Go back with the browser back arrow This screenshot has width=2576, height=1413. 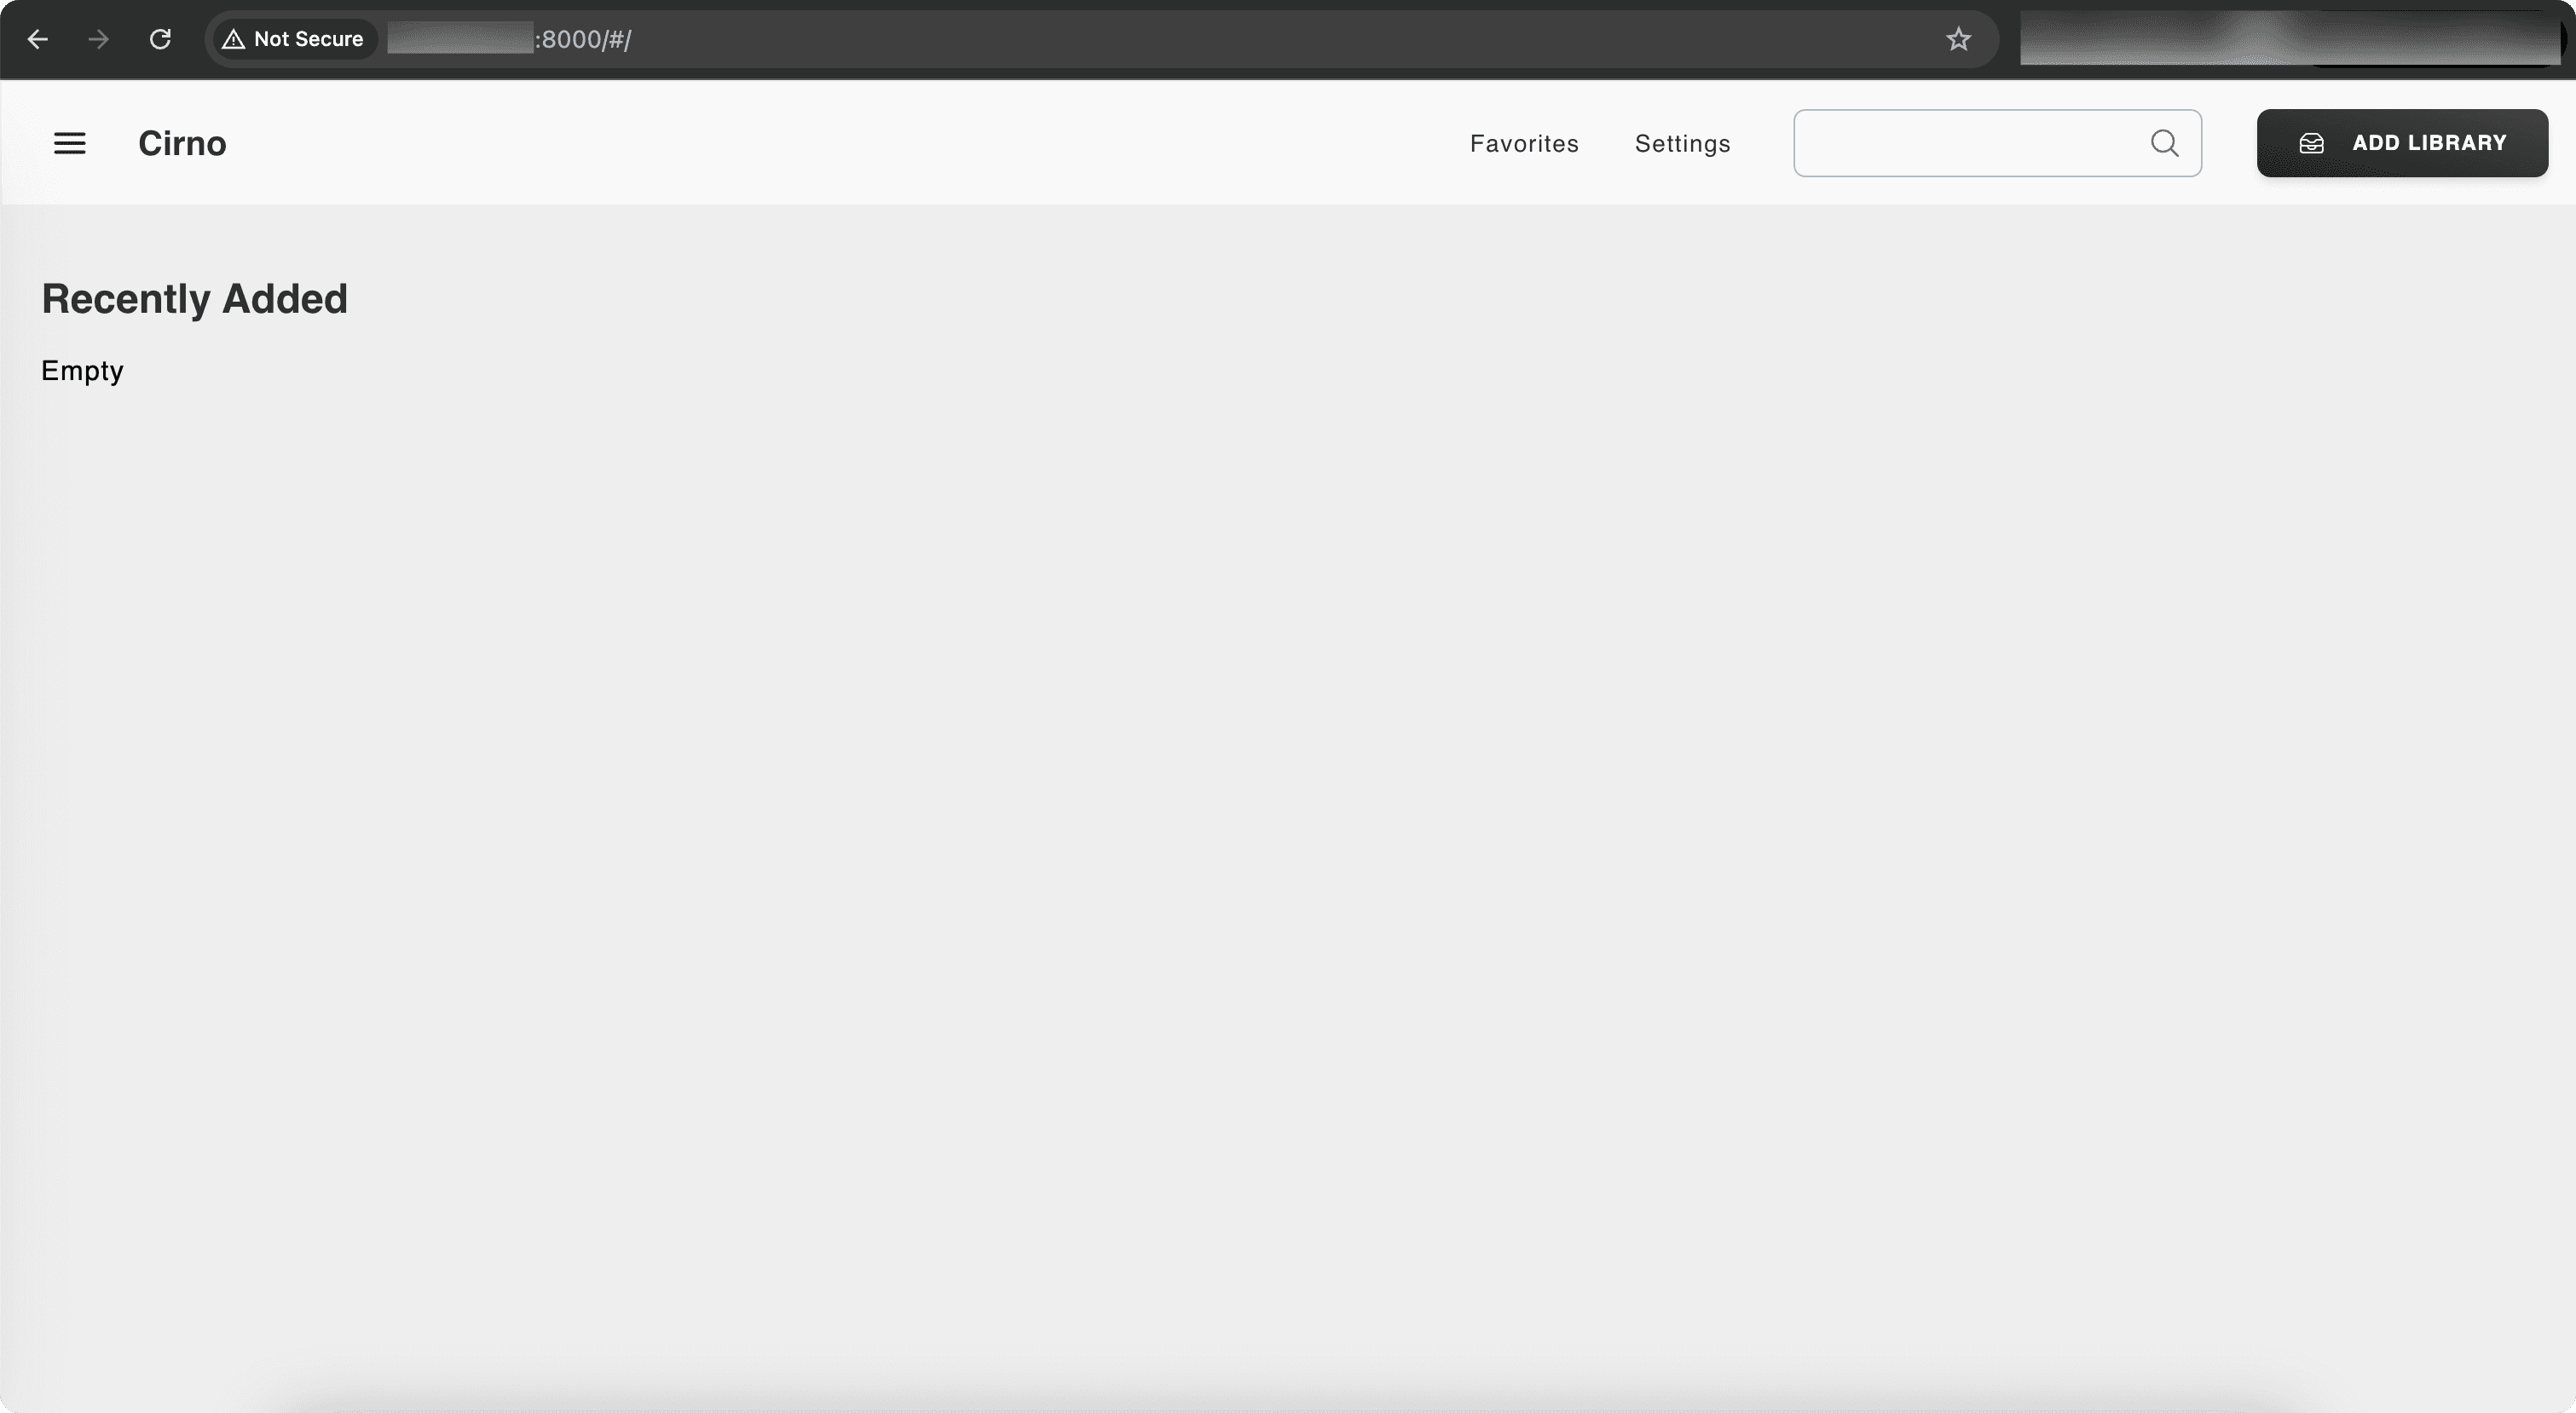[x=38, y=39]
